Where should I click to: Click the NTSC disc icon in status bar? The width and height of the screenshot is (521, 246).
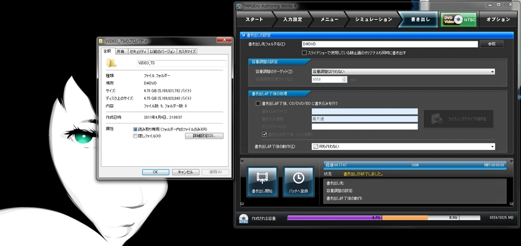pyautogui.click(x=243, y=218)
